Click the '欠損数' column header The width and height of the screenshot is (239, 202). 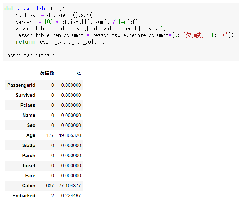(x=47, y=74)
